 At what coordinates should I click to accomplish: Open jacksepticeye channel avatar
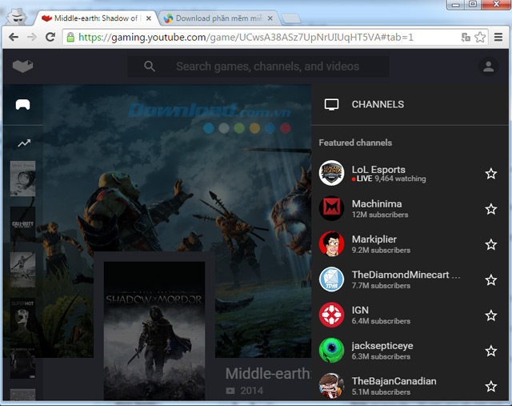pyautogui.click(x=331, y=351)
